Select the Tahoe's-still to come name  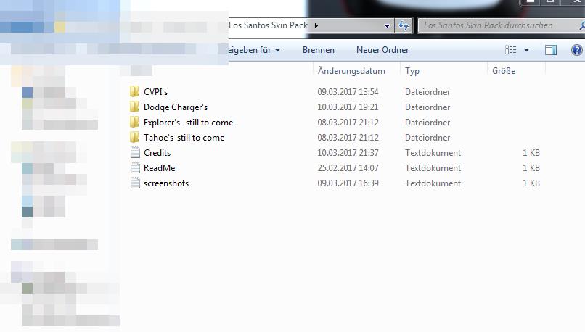[x=184, y=138]
